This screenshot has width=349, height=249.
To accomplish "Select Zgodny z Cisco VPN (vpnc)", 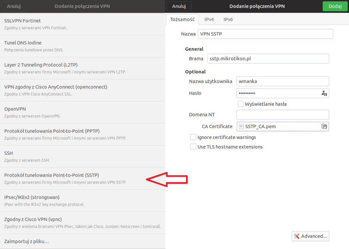I will click(x=82, y=222).
